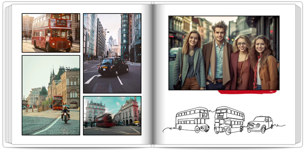Image resolution: width=305 pixels, height=151 pixels.
Task: Click the stacked page edges on left side
Action: pos(8,75)
